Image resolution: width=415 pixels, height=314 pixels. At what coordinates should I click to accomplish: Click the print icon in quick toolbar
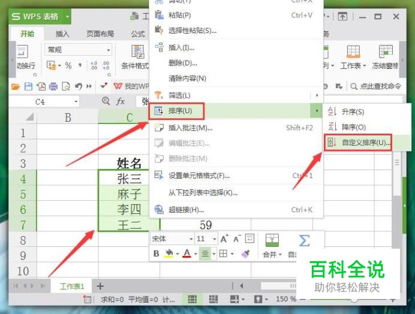[53, 86]
